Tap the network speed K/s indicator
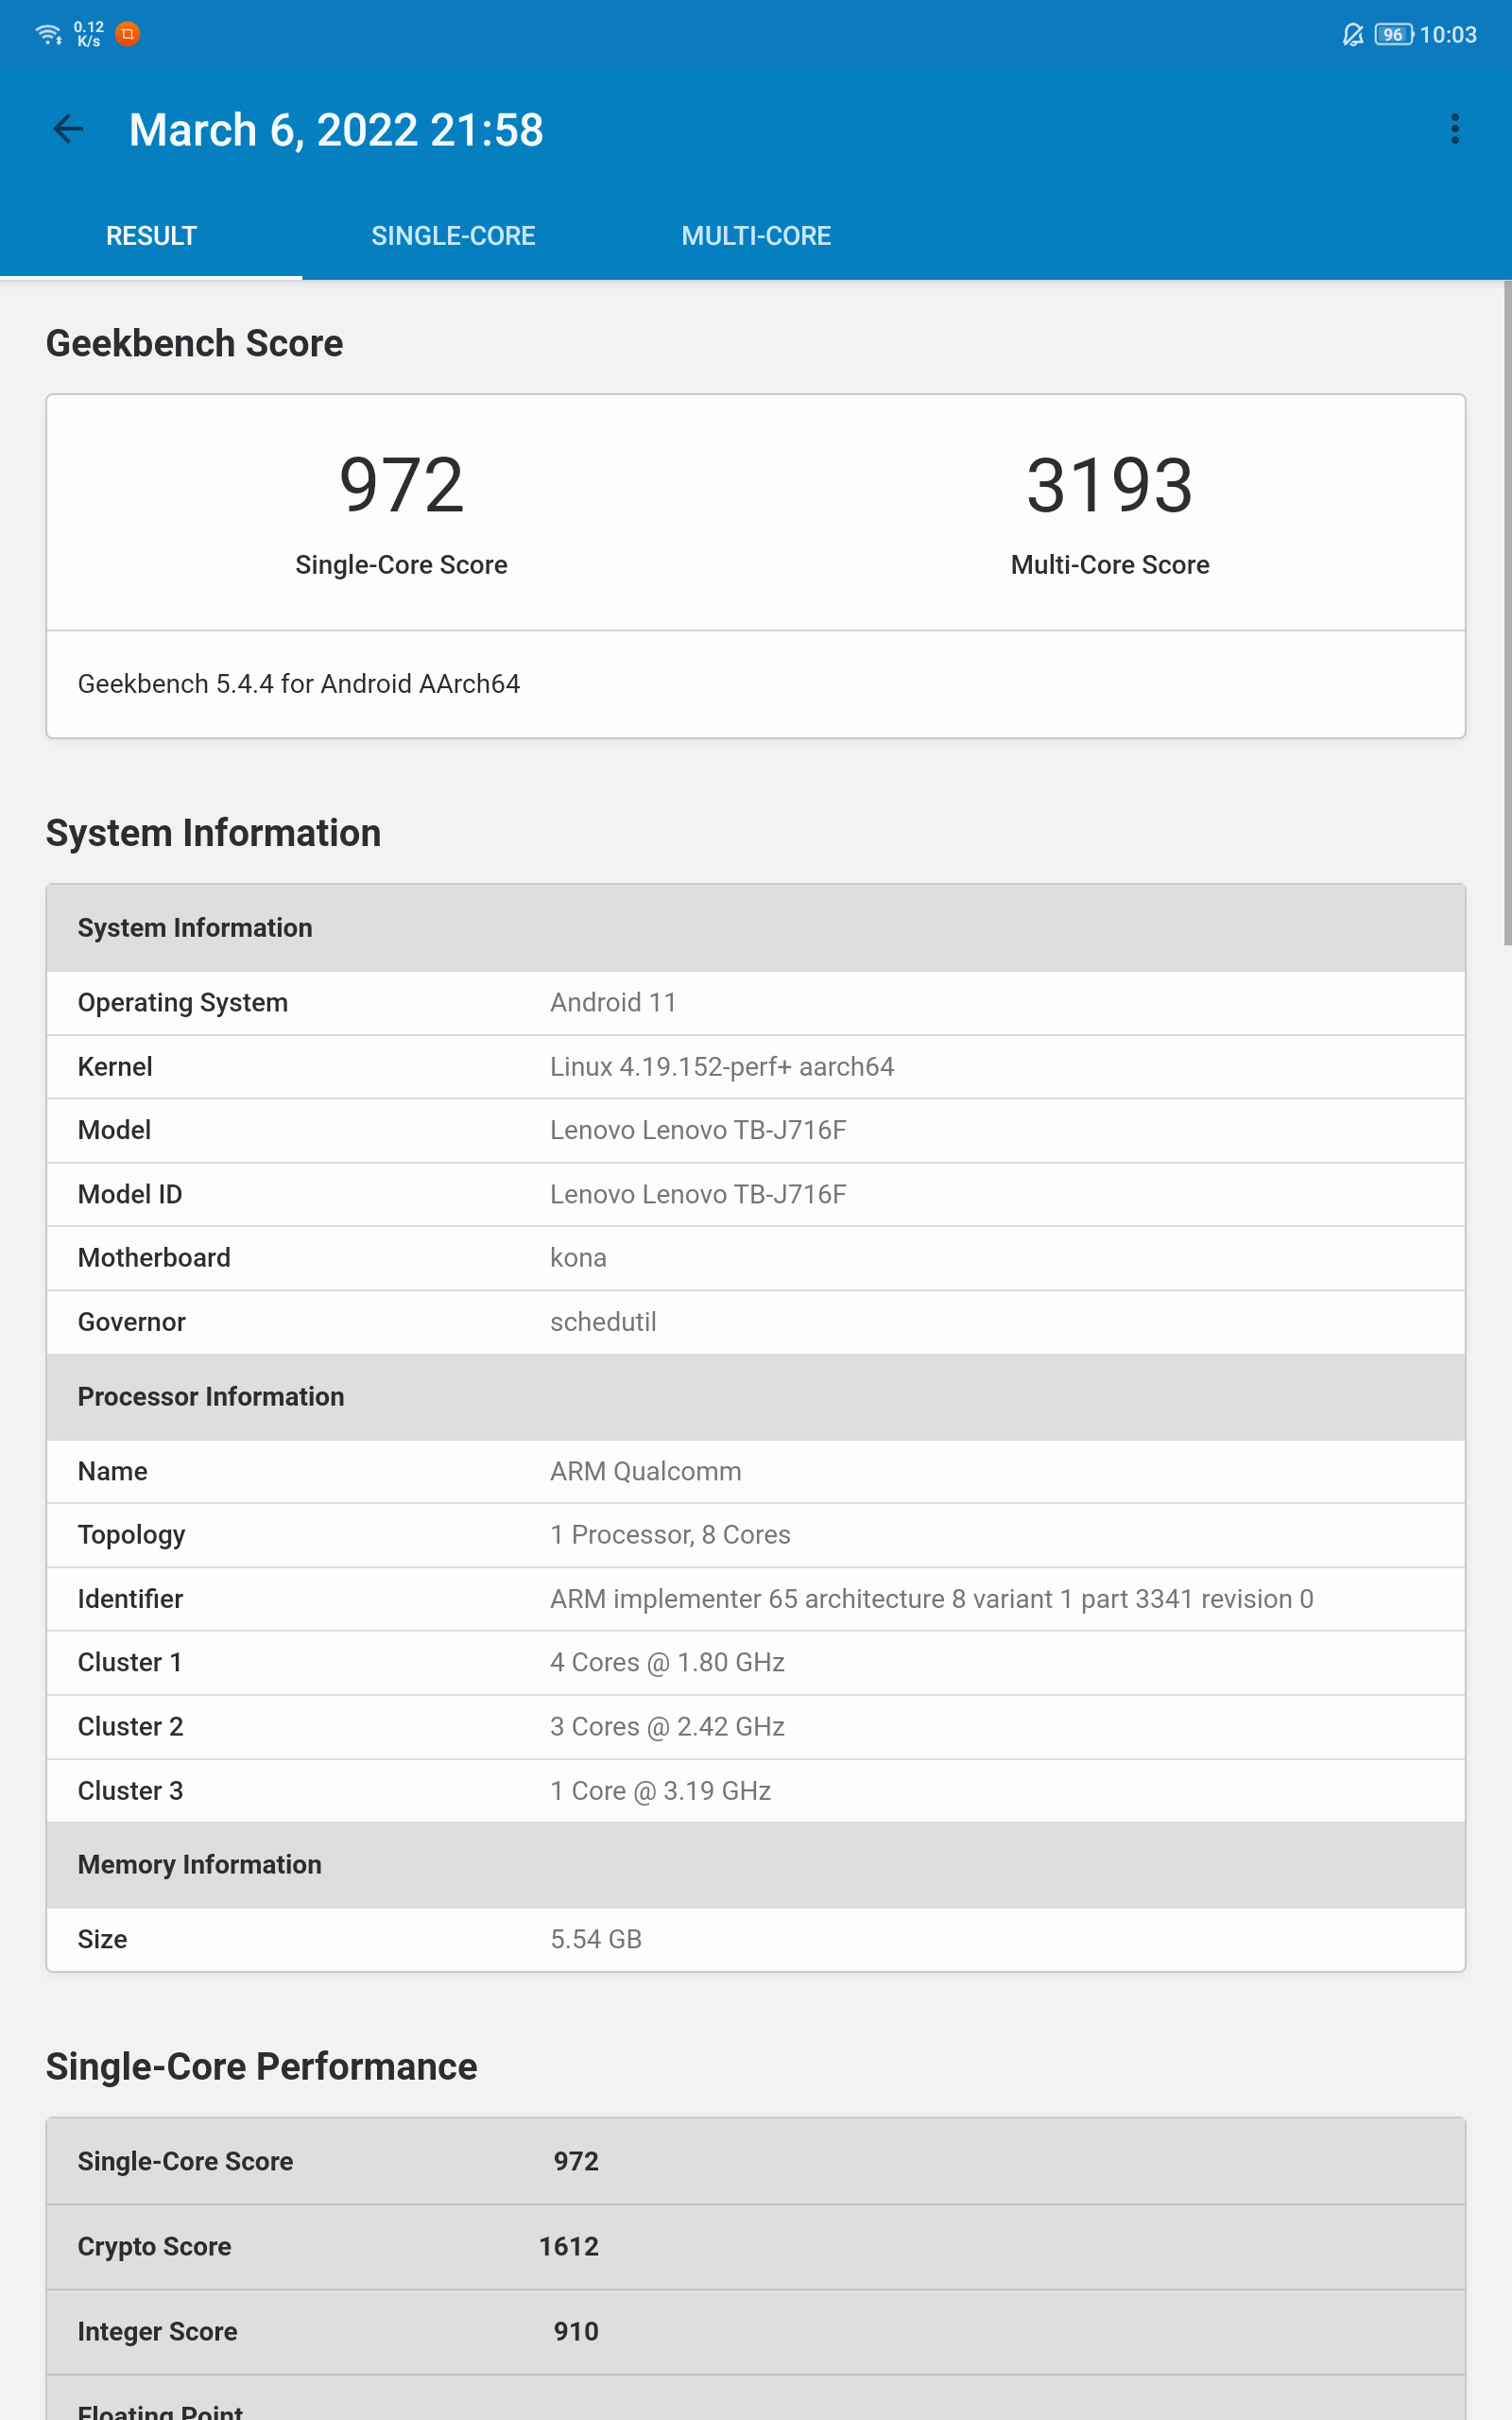Screen dimensions: 1512x2420 [x=88, y=34]
